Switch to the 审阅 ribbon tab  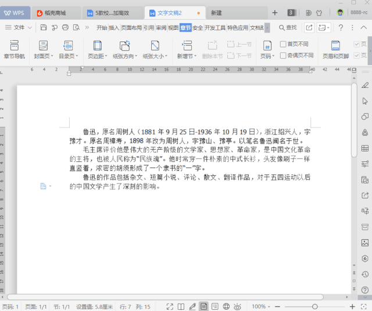point(161,28)
